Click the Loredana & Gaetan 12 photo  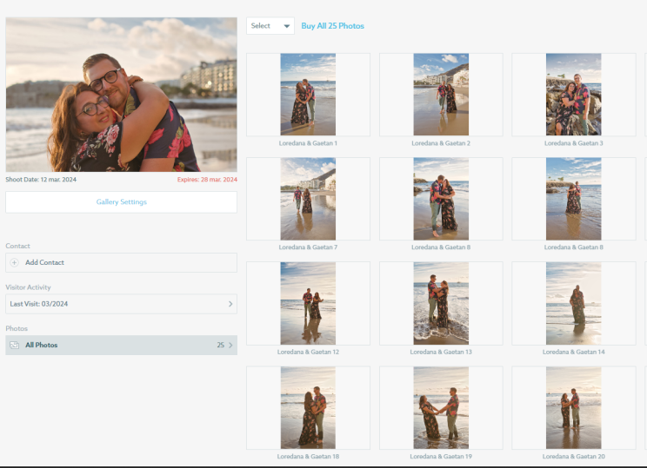click(x=308, y=303)
